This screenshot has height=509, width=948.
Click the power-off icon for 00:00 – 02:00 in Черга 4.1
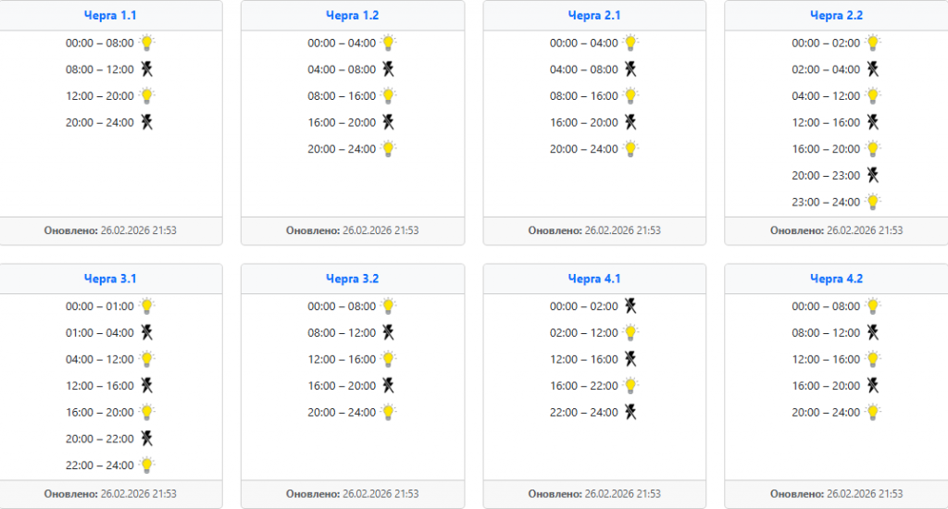click(x=630, y=305)
